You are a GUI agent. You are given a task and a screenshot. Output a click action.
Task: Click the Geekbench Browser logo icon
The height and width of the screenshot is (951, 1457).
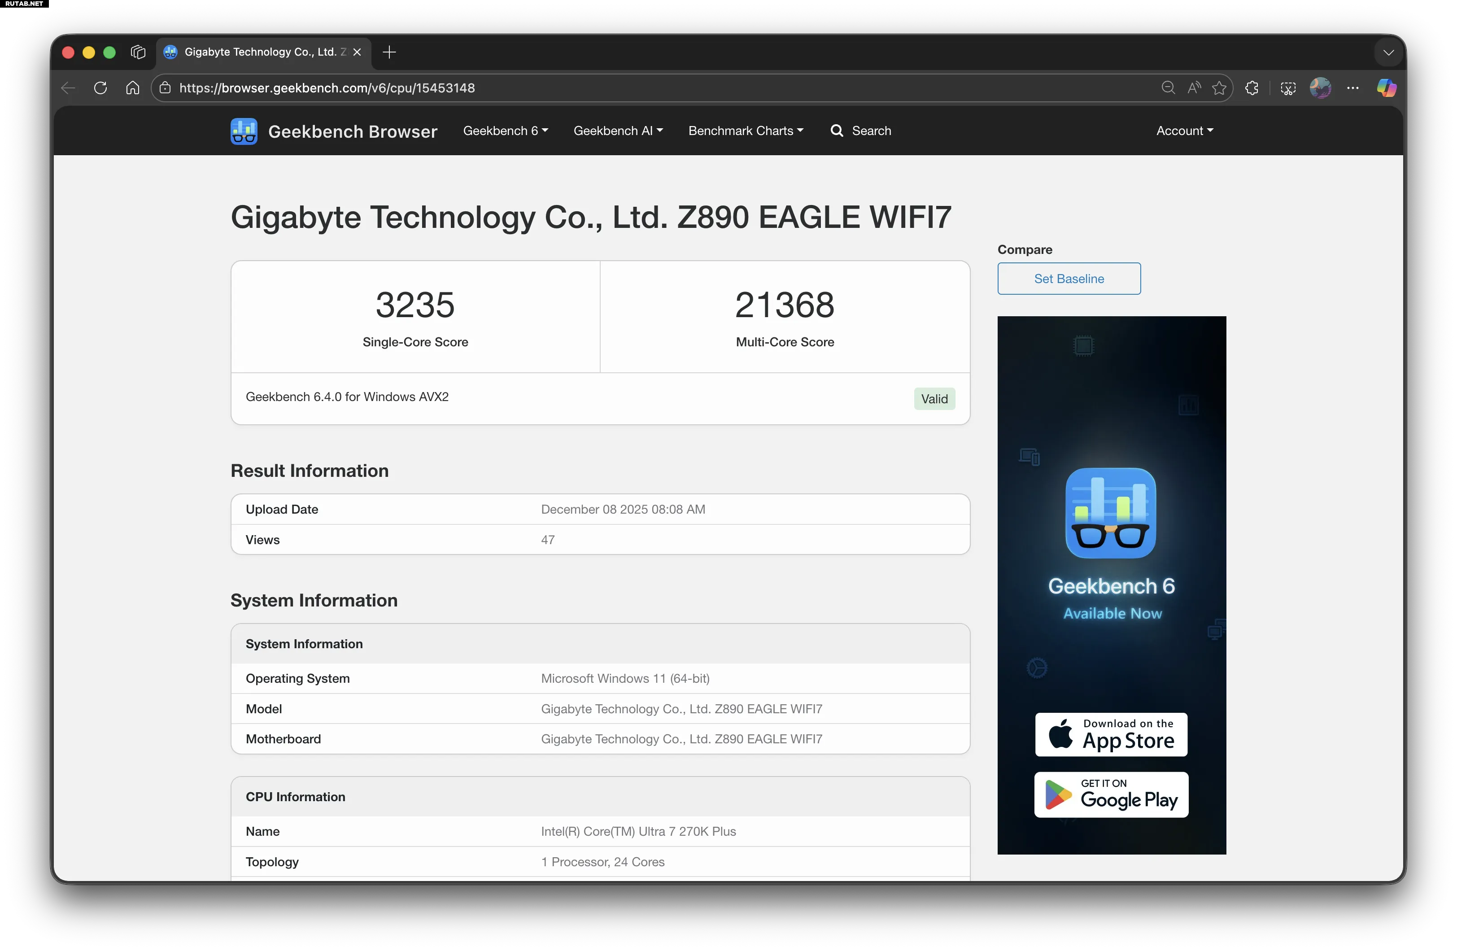[244, 131]
